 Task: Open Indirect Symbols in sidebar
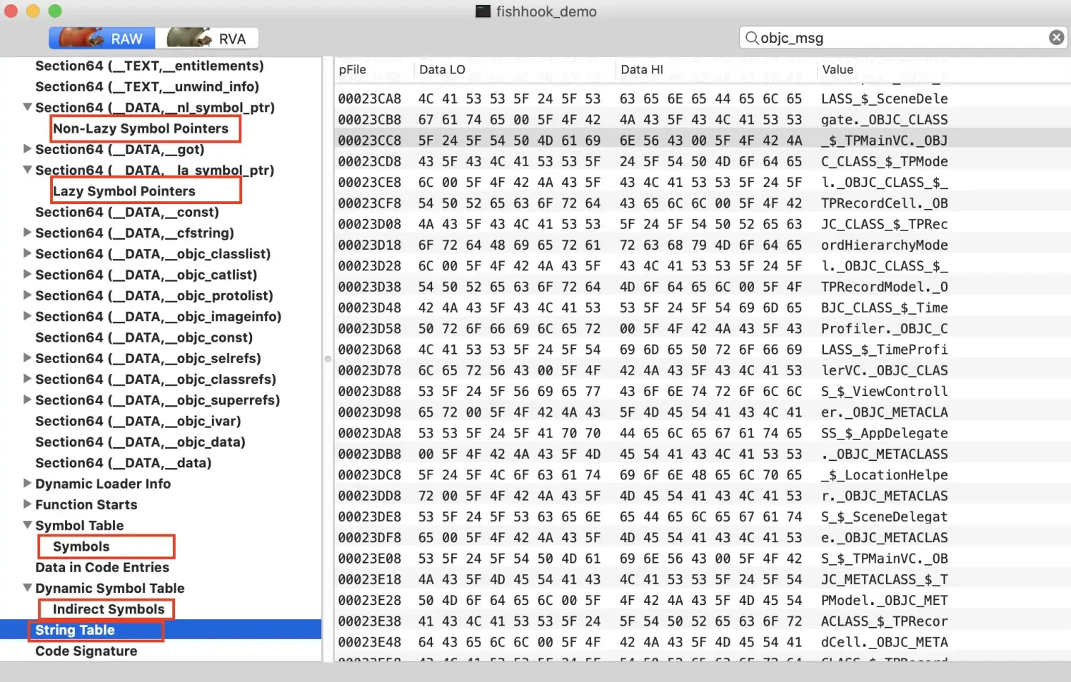(109, 609)
